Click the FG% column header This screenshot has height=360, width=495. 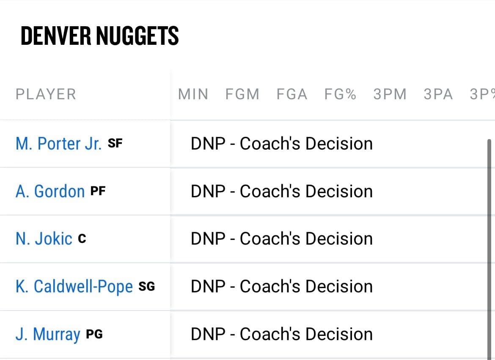pyautogui.click(x=340, y=94)
